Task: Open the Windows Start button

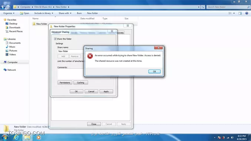Action: coord(4,137)
